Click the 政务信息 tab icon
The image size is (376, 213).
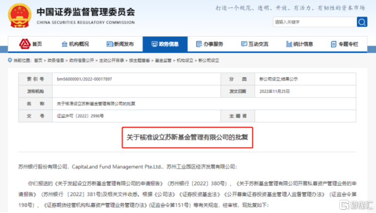154,44
